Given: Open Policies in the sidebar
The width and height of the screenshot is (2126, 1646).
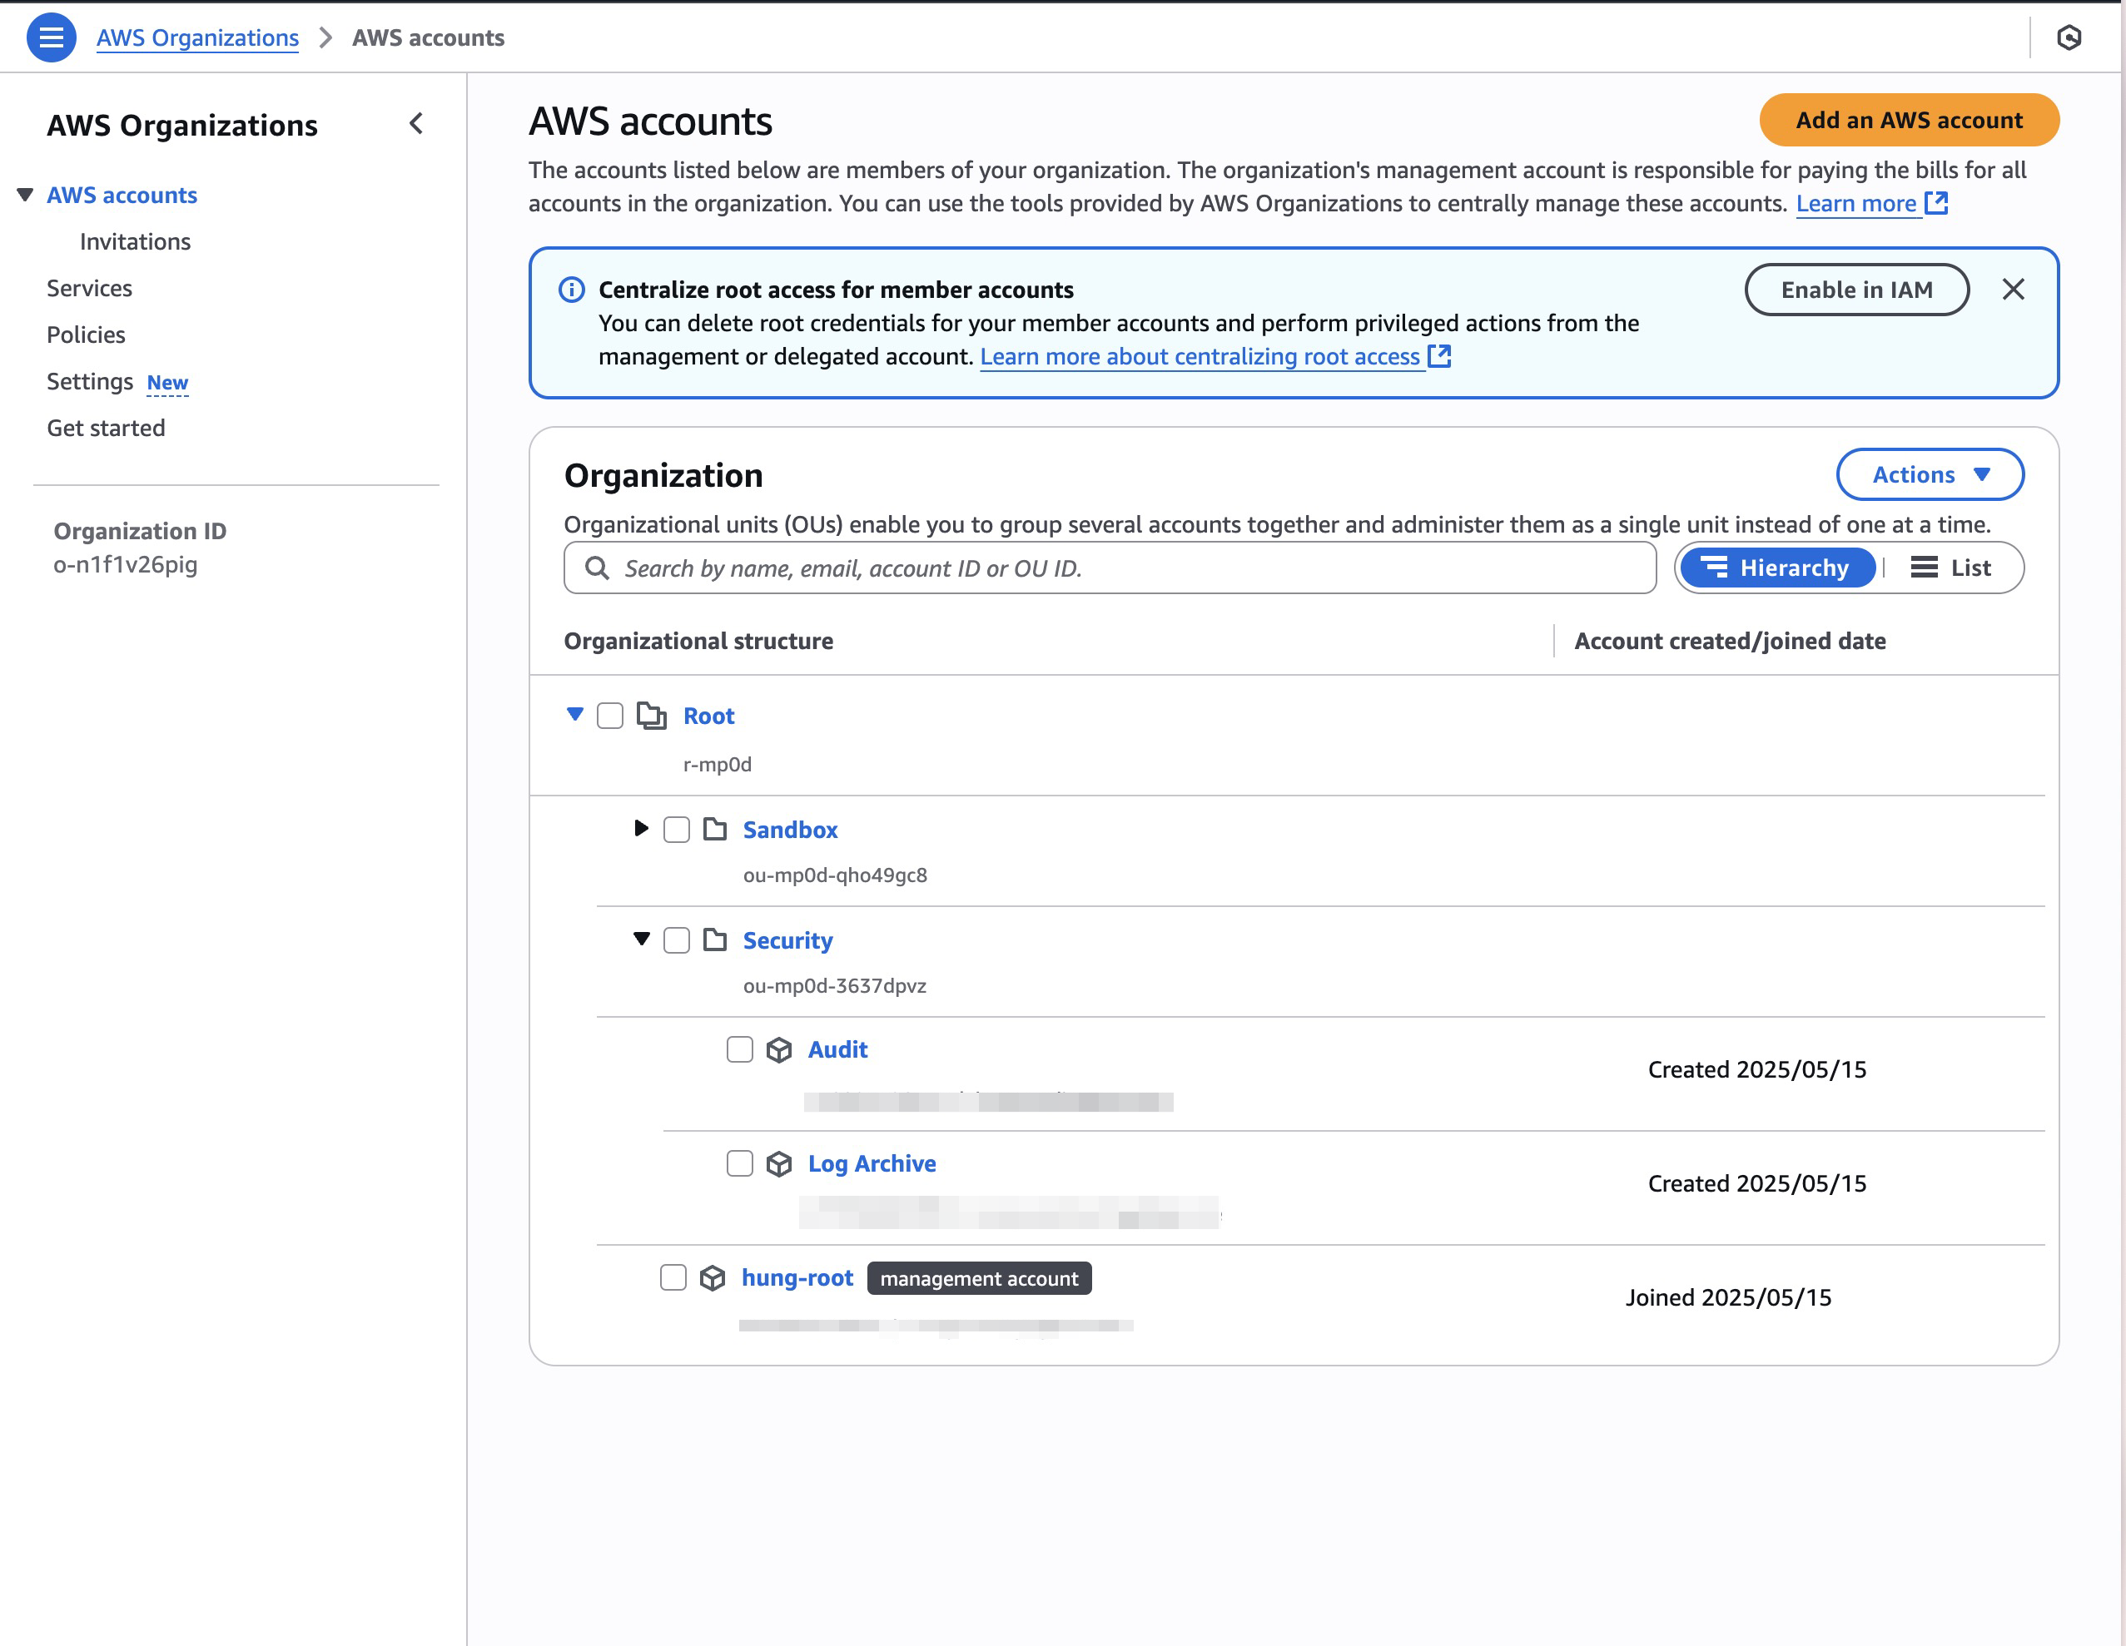Looking at the screenshot, I should 86,335.
